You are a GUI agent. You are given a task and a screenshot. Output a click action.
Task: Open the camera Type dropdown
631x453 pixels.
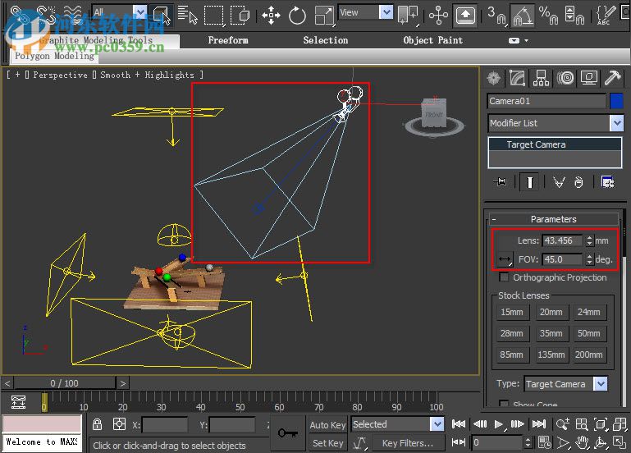click(600, 384)
